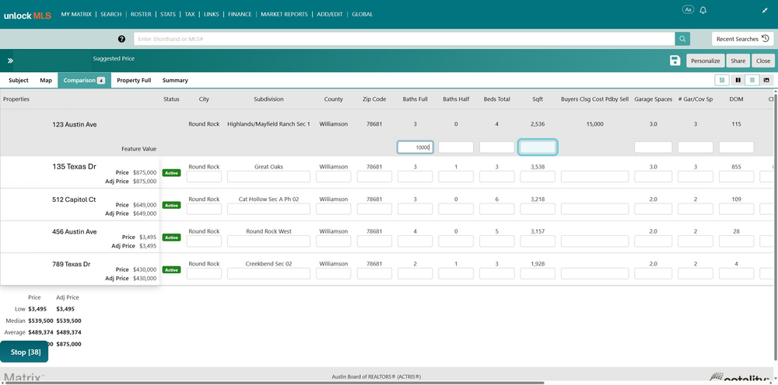Open the Summary tab

(175, 80)
